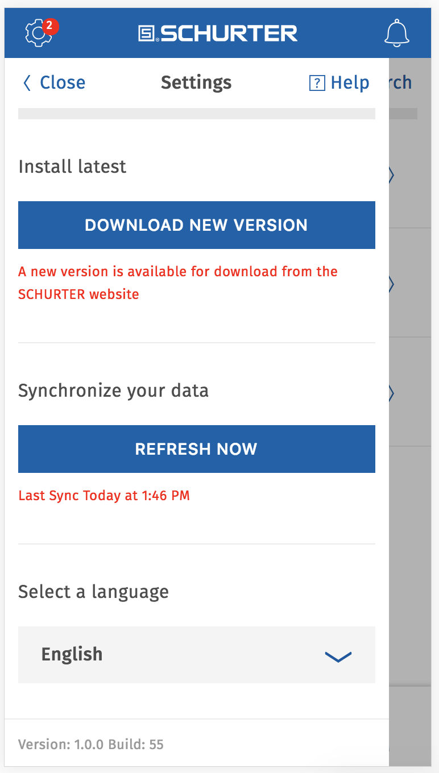Click the DOWNLOAD NEW VERSION button

pos(197,225)
